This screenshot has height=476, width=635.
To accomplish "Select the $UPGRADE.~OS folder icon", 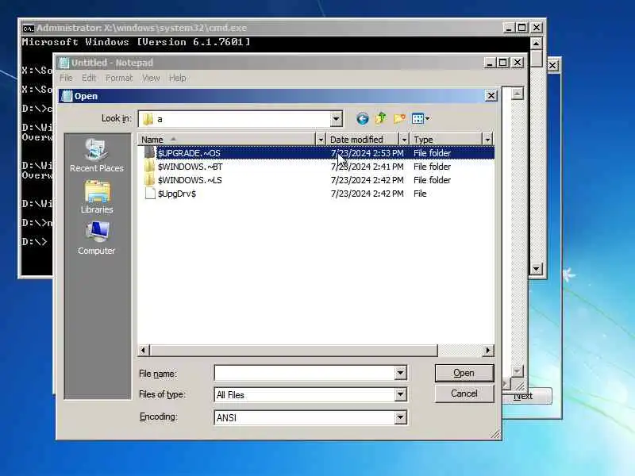I will [x=150, y=153].
